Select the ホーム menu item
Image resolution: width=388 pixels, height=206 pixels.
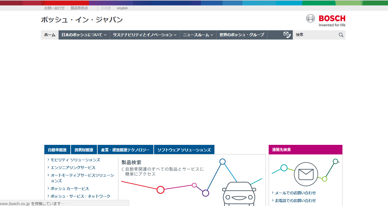tap(50, 35)
